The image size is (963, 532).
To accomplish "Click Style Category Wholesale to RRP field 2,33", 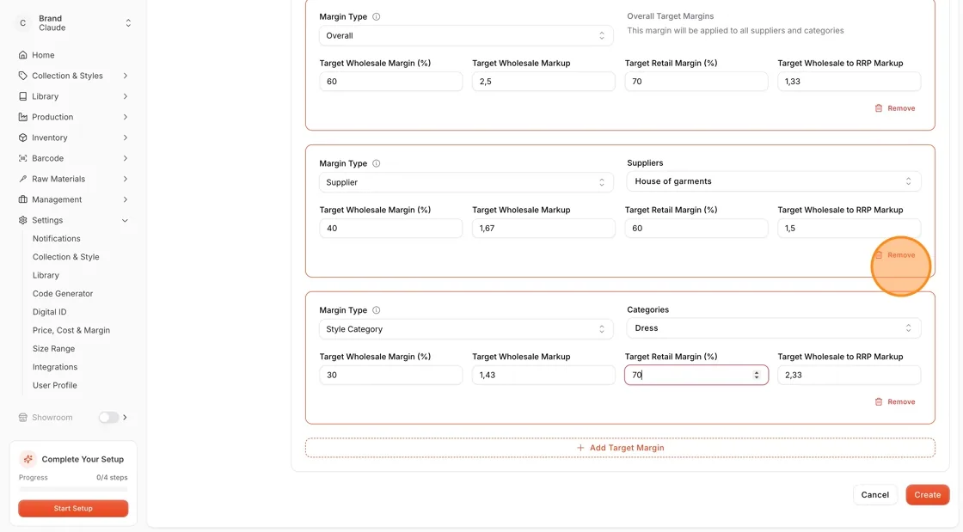I will 850,375.
